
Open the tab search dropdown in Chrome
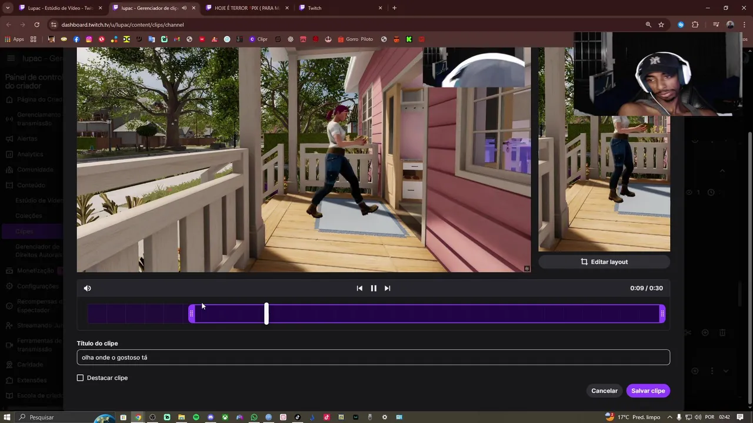point(8,8)
